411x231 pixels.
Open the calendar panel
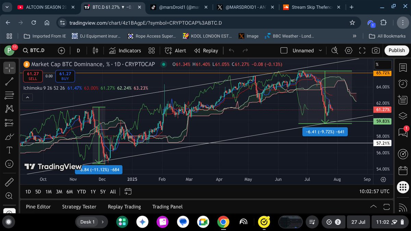tap(403, 170)
